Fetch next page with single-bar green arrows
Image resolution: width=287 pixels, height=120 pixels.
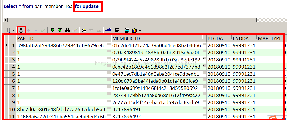click(53, 30)
